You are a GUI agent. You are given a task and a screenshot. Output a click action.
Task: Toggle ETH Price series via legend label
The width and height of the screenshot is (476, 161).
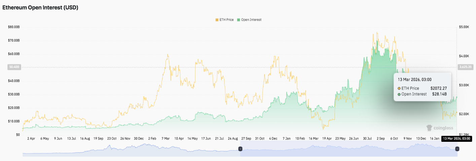coord(226,20)
